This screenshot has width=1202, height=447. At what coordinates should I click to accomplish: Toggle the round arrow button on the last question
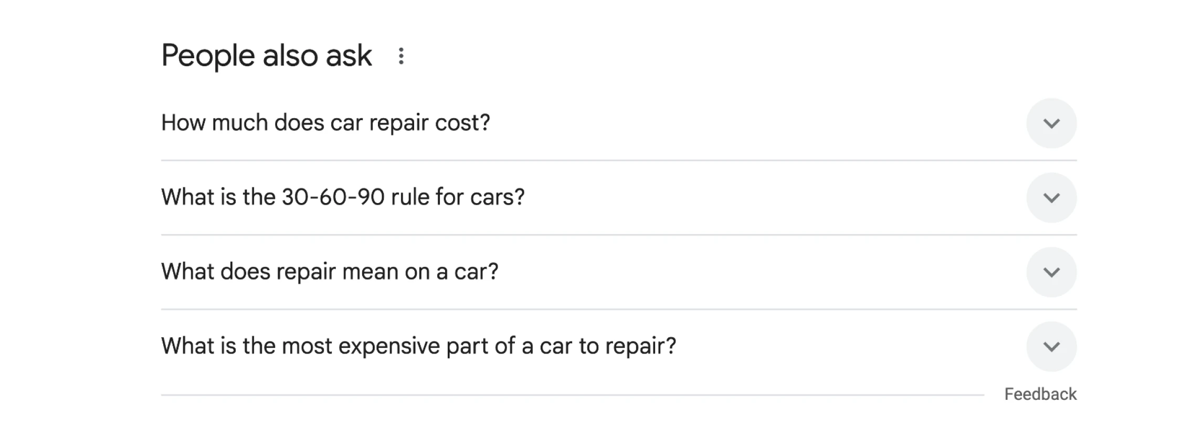[x=1051, y=347]
